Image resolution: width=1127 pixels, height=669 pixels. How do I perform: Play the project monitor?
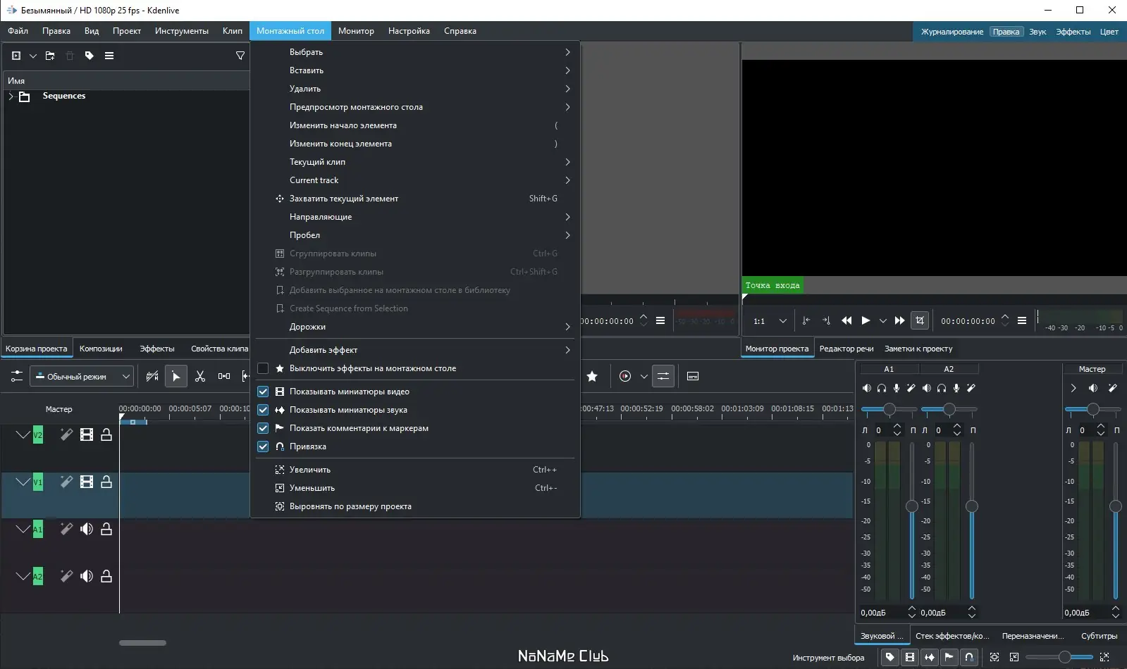click(x=866, y=320)
